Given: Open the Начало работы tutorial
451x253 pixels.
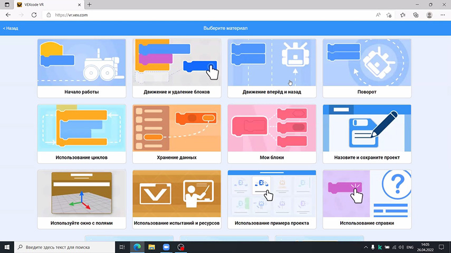Looking at the screenshot, I should pyautogui.click(x=82, y=68).
